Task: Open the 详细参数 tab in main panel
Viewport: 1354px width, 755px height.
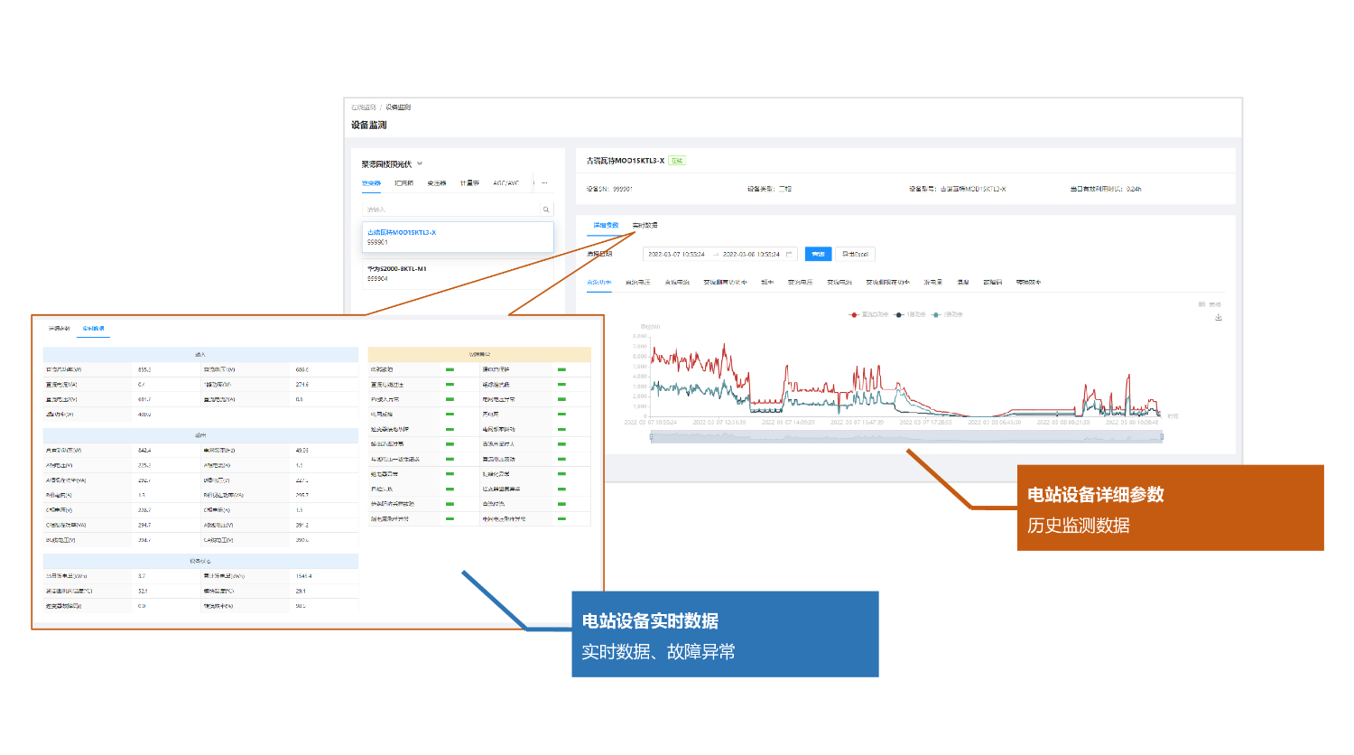Action: [x=606, y=225]
